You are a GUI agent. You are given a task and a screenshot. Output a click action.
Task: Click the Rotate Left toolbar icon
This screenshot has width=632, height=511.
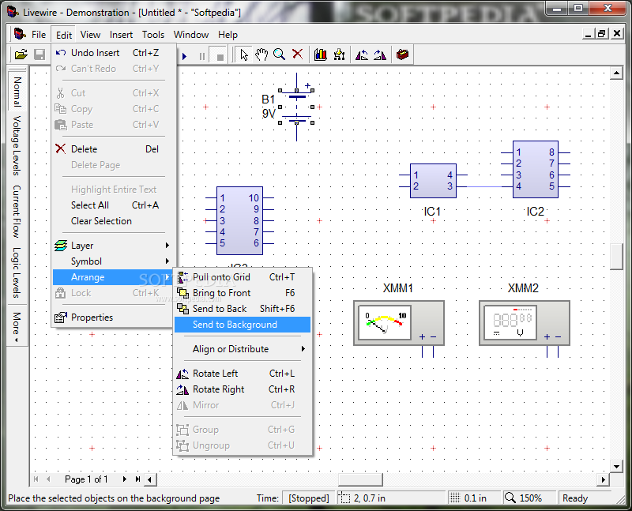362,54
